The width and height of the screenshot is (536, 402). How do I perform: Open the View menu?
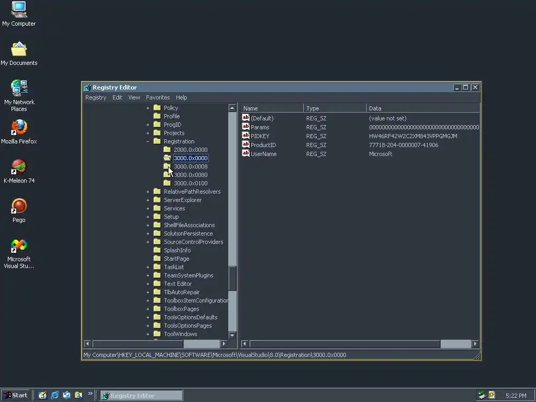point(134,97)
